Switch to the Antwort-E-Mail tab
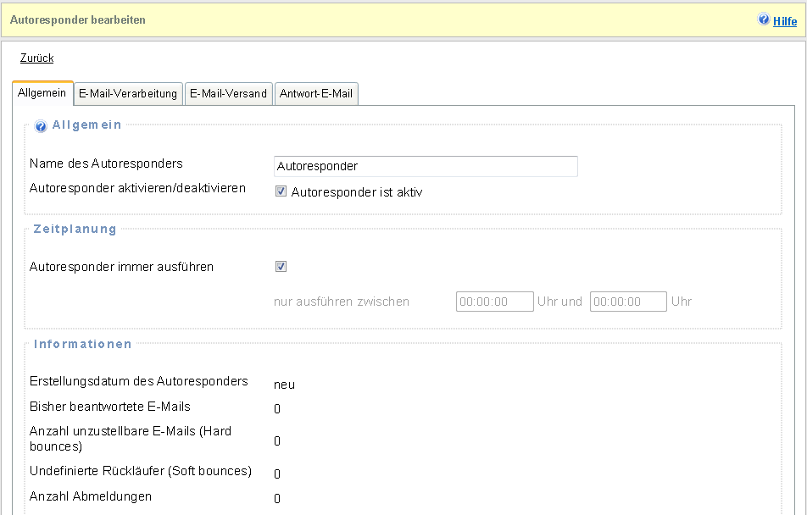This screenshot has width=807, height=515. point(316,94)
